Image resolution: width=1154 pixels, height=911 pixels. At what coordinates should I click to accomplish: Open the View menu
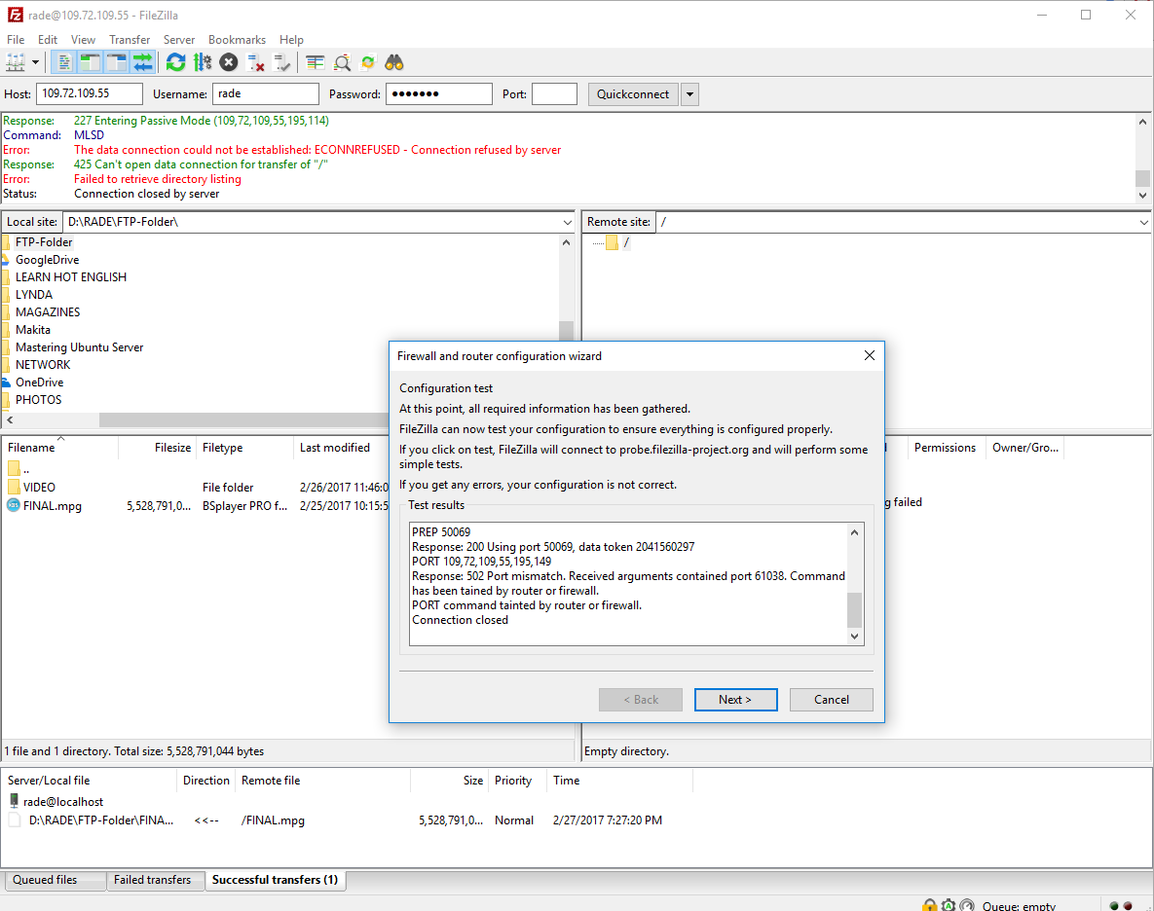pyautogui.click(x=83, y=40)
